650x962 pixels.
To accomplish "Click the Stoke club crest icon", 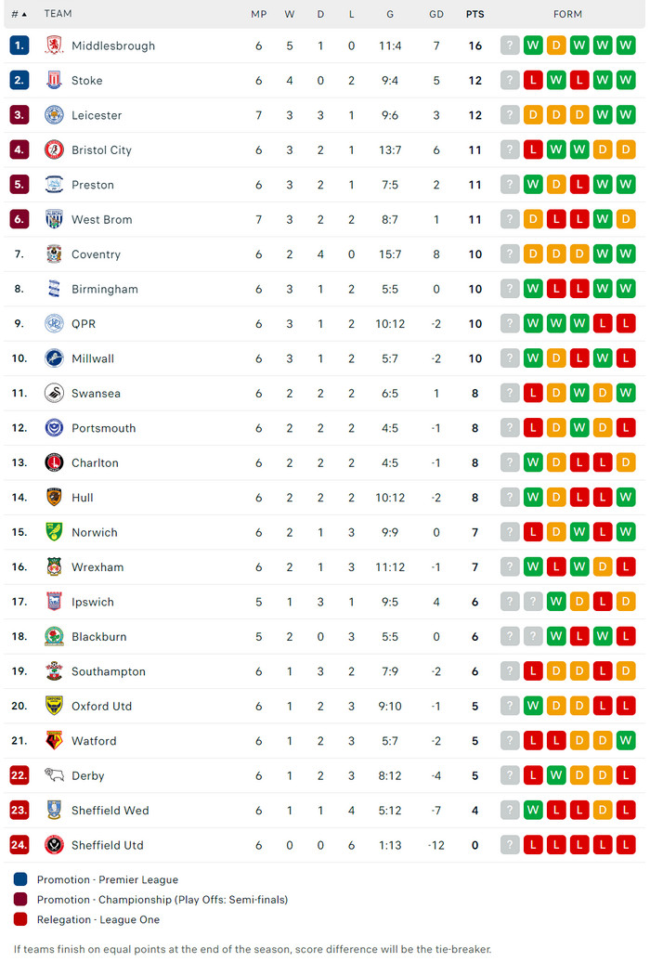I will [x=54, y=81].
